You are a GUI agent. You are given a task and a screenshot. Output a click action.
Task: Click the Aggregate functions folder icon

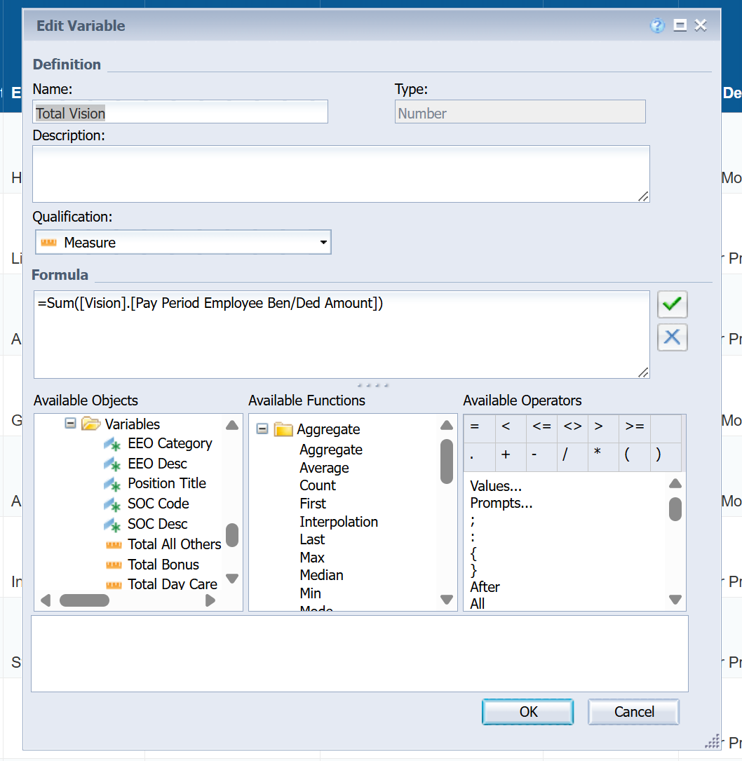[x=283, y=429]
